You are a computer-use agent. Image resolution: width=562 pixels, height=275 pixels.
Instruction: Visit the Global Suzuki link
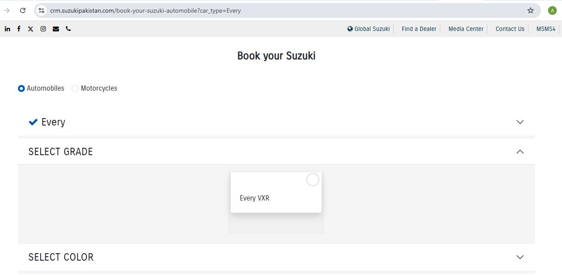click(x=369, y=29)
